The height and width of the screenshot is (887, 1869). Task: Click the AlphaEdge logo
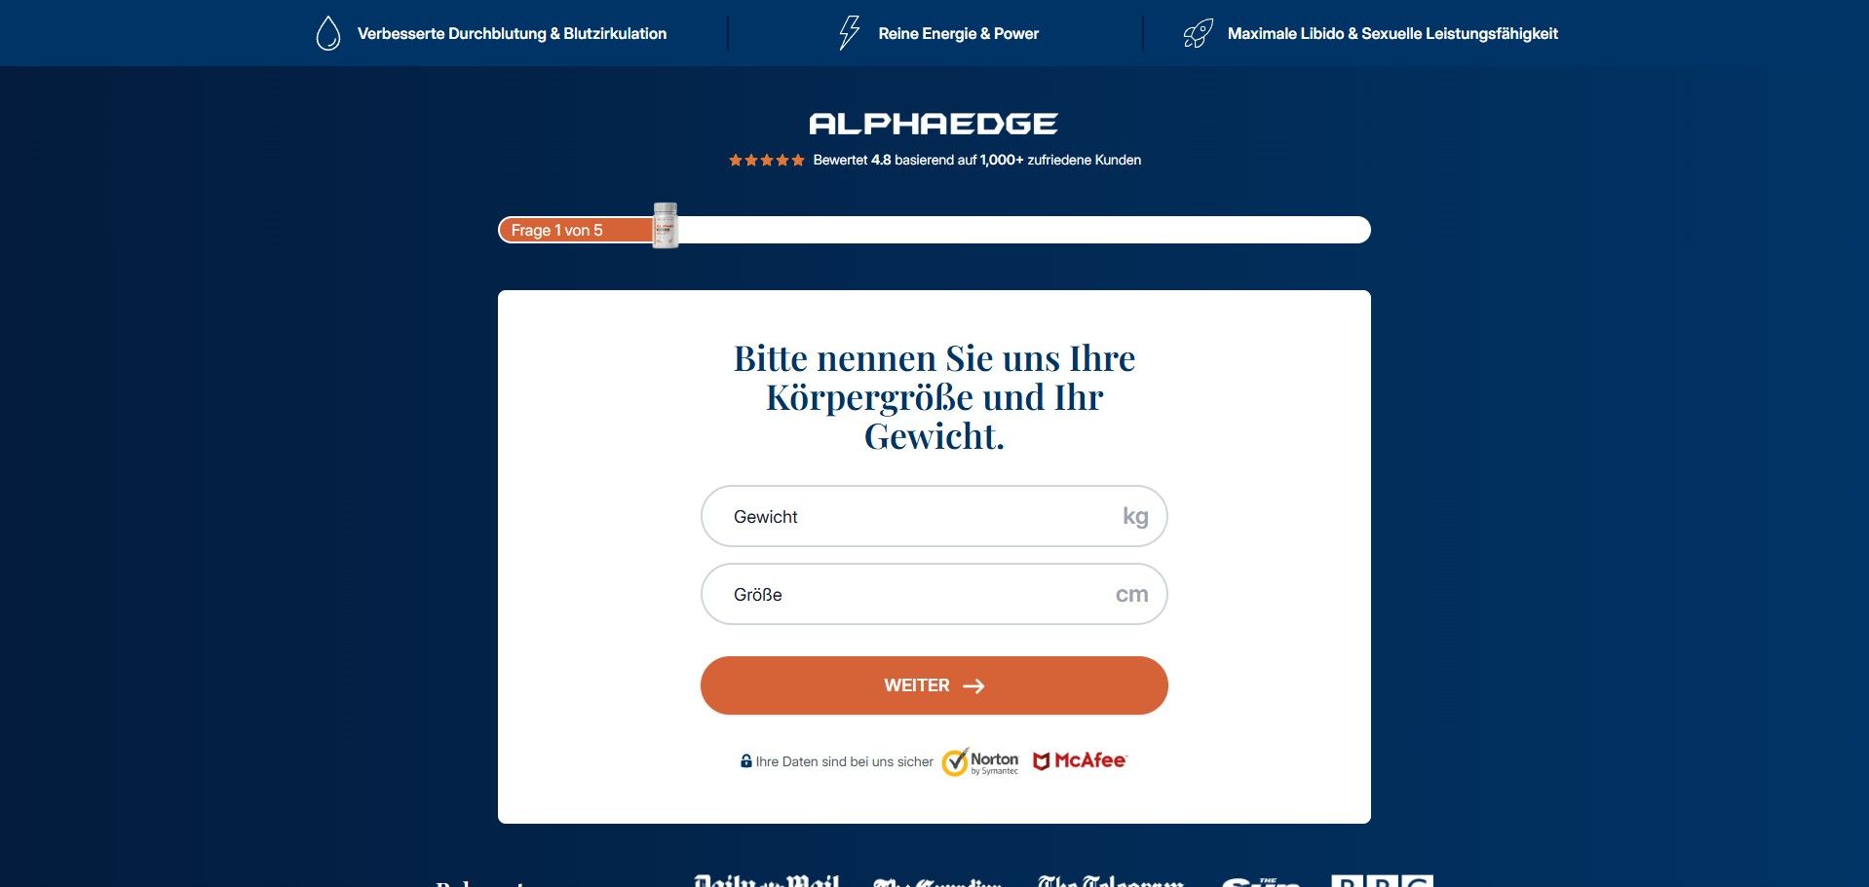(934, 124)
